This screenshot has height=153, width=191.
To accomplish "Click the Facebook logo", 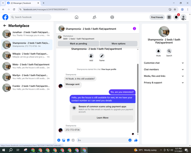I will click(x=5, y=17).
